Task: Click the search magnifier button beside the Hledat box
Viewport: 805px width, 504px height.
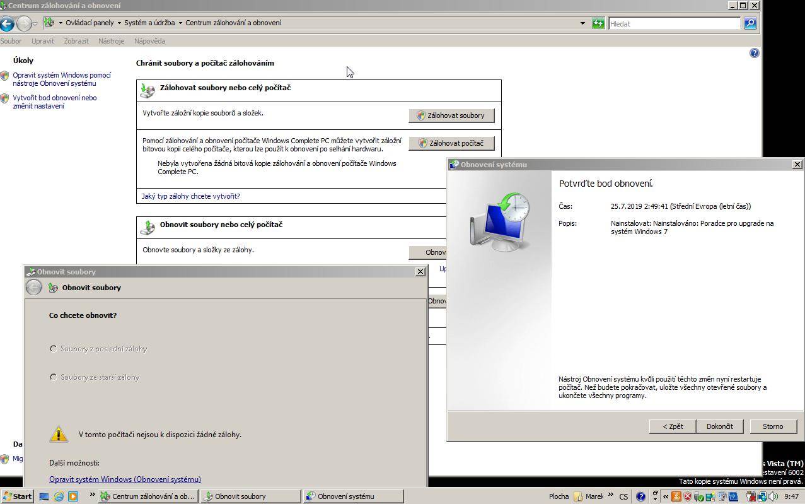Action: pos(750,23)
